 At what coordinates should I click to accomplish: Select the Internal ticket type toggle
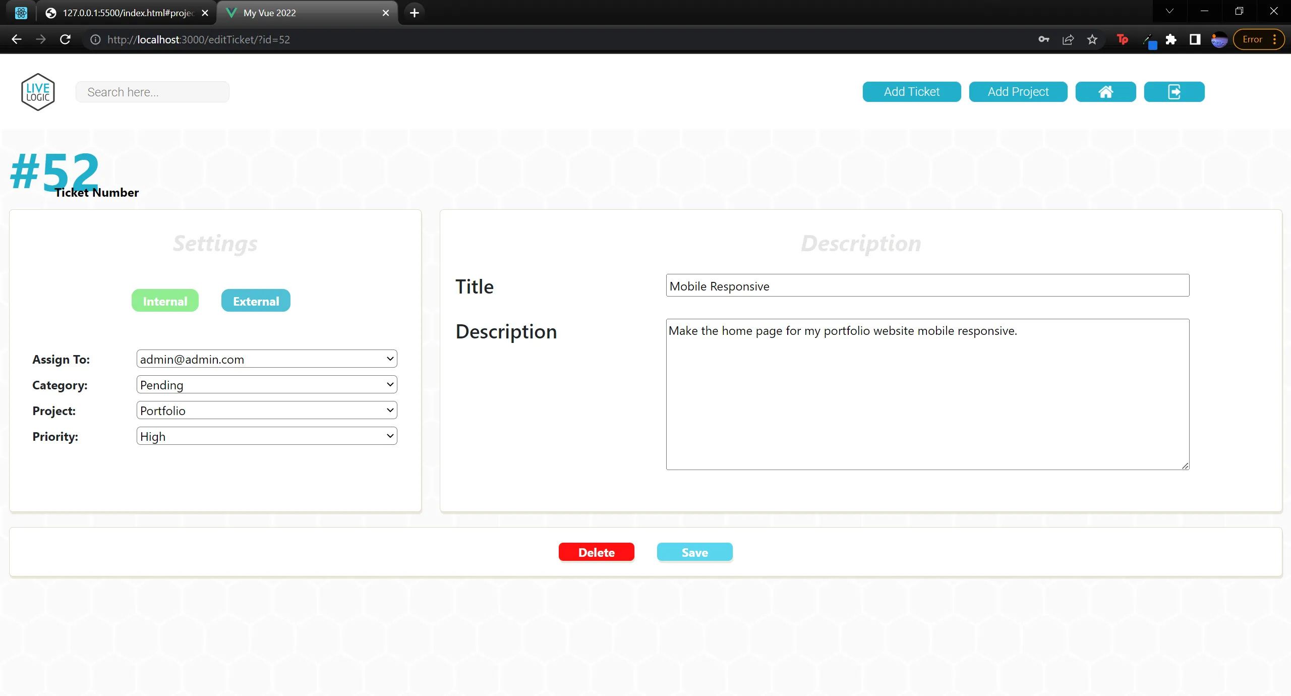pos(165,300)
